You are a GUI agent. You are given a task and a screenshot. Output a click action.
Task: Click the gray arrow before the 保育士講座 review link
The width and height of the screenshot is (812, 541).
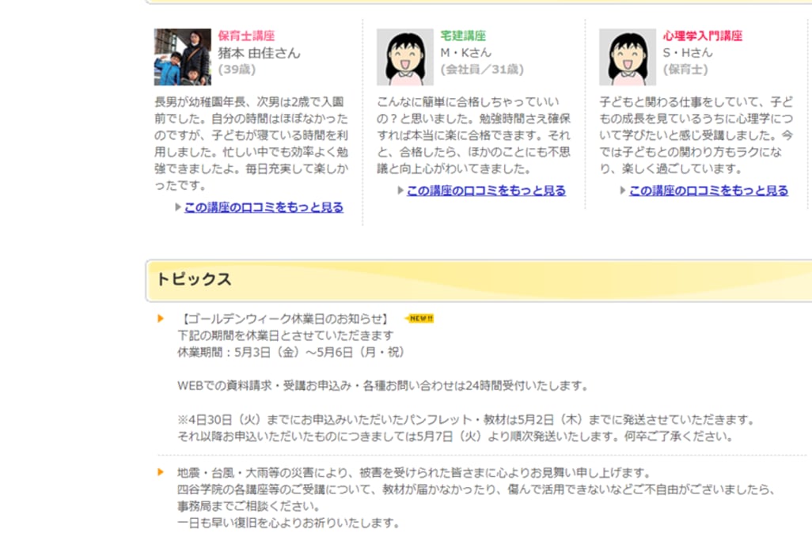point(178,207)
